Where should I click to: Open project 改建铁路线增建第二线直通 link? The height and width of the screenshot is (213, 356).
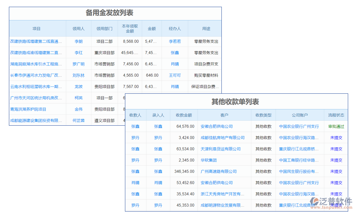point(36,41)
